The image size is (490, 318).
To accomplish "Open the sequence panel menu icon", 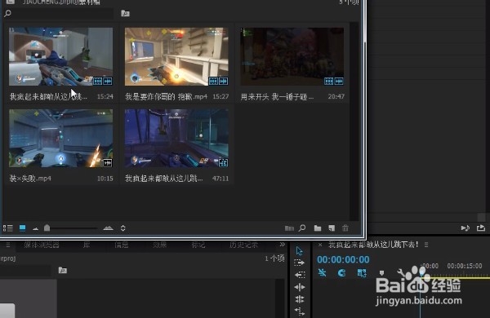I will click(426, 245).
